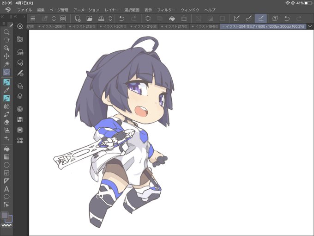Viewport: 314px width, 236px height.
Task: Create new canvas from command bar
Action: pyautogui.click(x=78, y=19)
